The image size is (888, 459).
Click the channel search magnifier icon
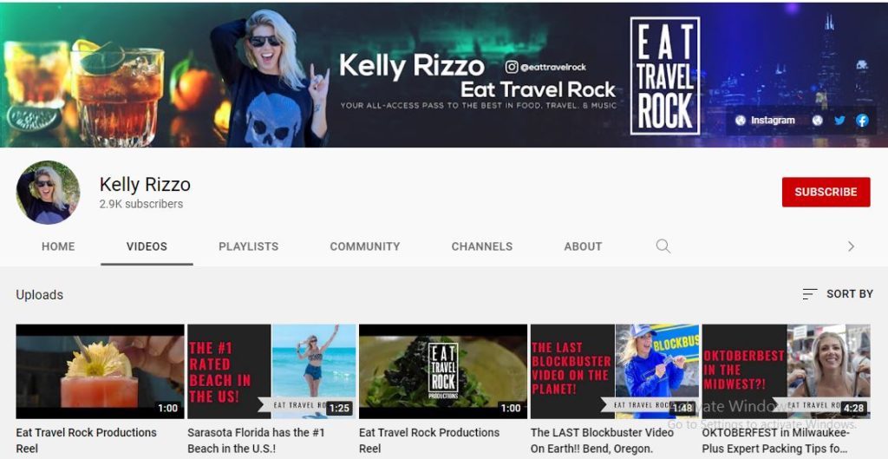pos(663,246)
